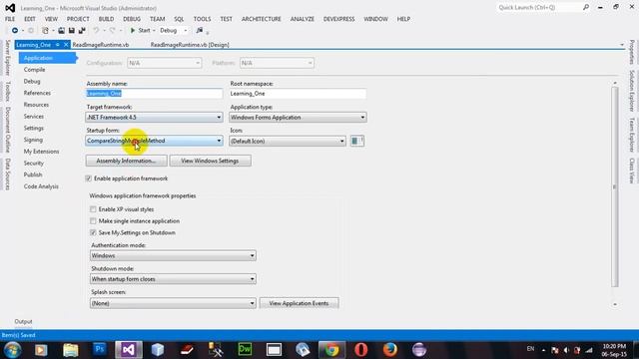Open the DEVEXPRESS menu

pos(338,19)
